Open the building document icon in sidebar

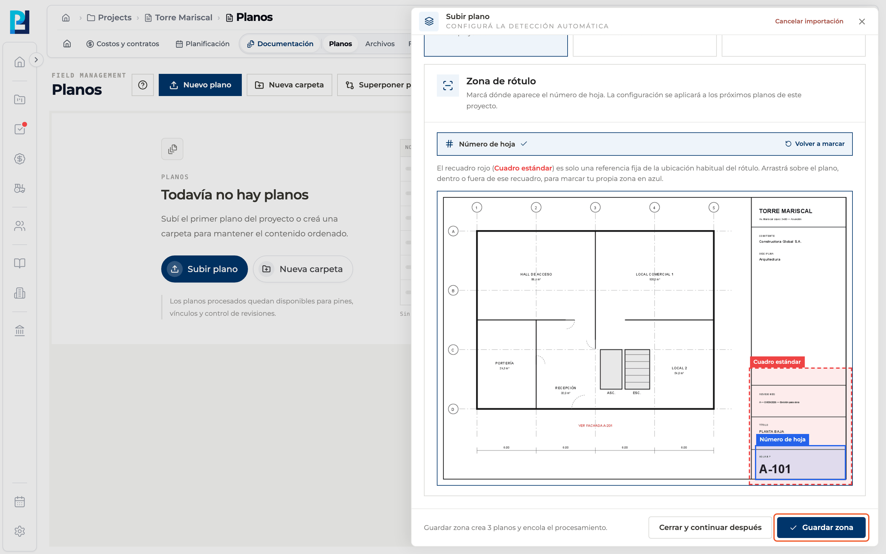19,293
